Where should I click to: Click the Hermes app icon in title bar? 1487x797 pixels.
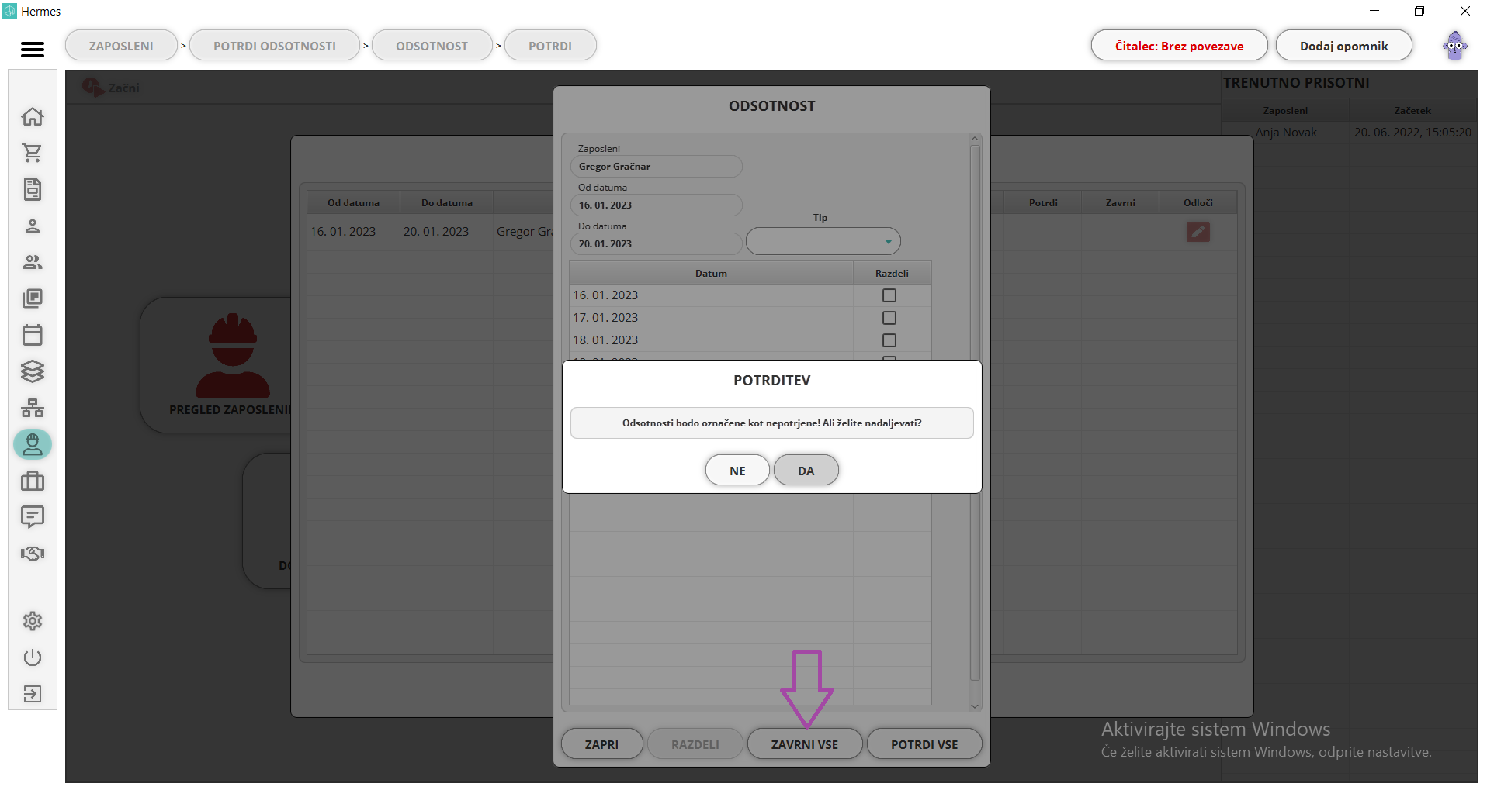[9, 11]
